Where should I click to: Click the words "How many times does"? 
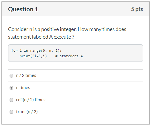pyautogui.click(x=102, y=29)
